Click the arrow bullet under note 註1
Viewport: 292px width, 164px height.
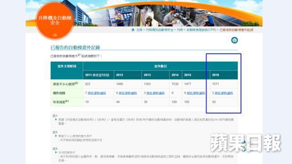pyautogui.click(x=56, y=119)
